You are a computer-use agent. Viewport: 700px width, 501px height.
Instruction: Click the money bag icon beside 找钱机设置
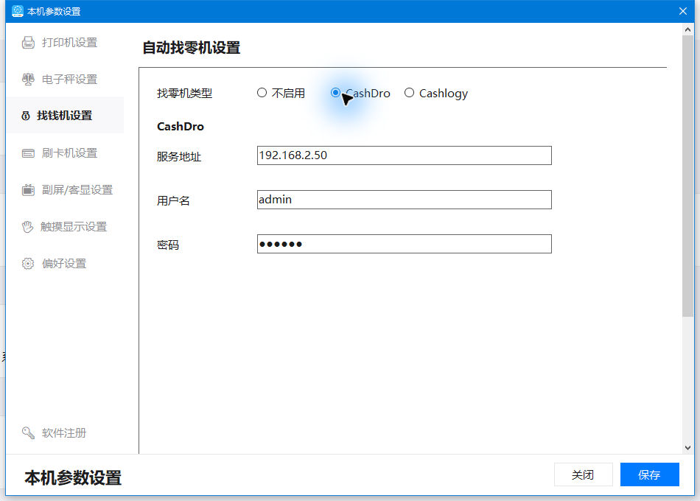pos(26,116)
